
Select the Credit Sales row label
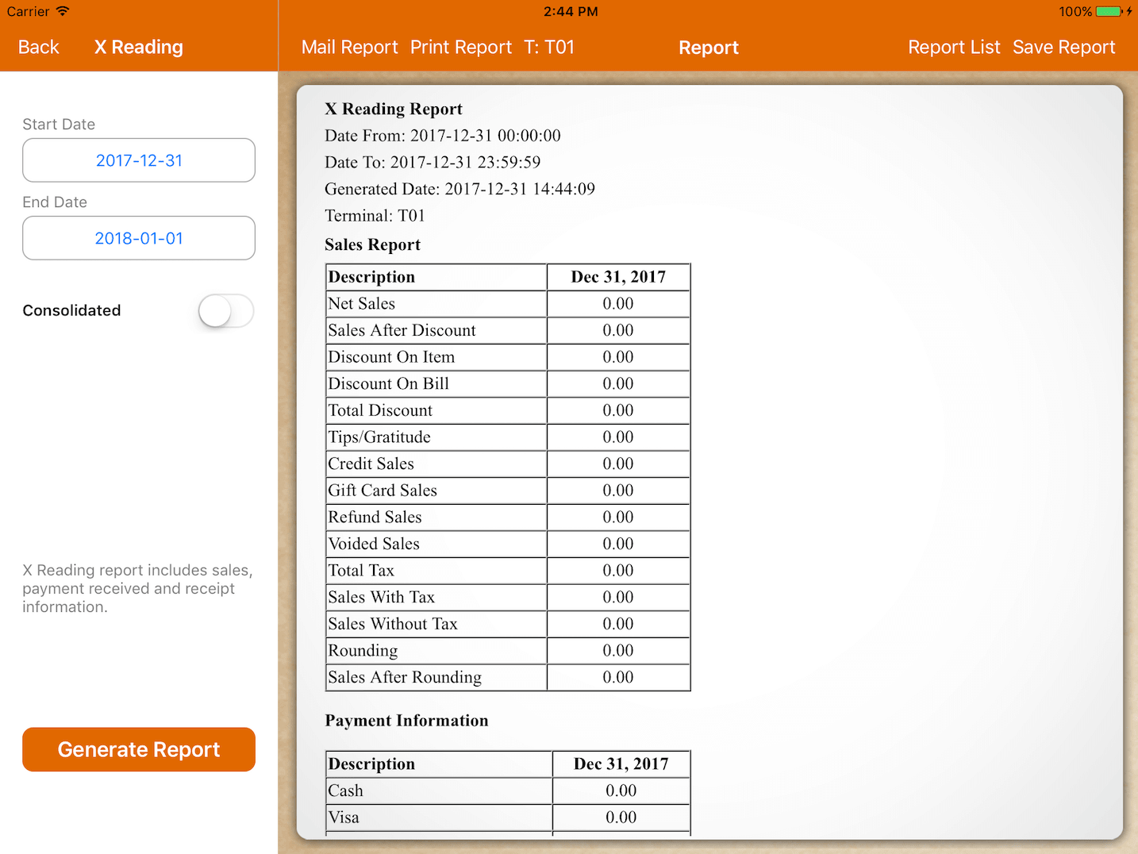coord(371,464)
